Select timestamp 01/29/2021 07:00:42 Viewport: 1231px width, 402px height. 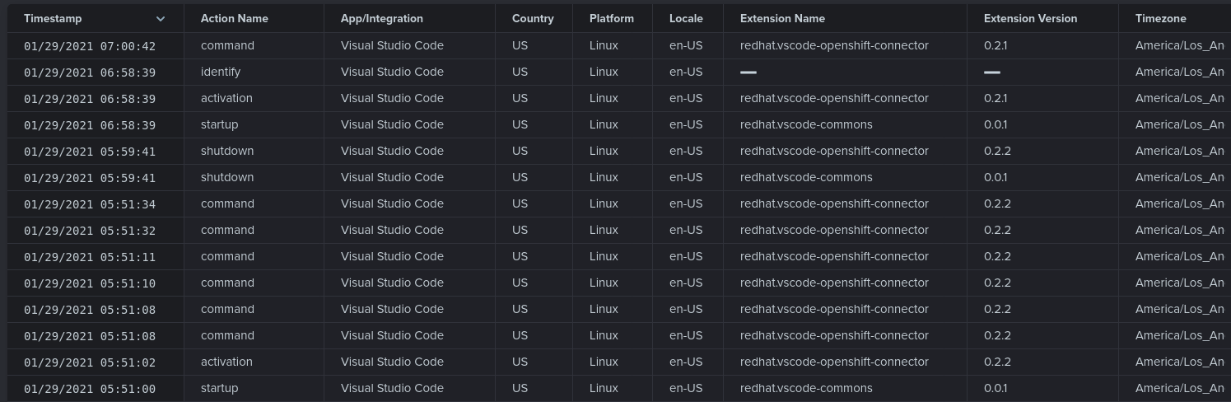(90, 46)
